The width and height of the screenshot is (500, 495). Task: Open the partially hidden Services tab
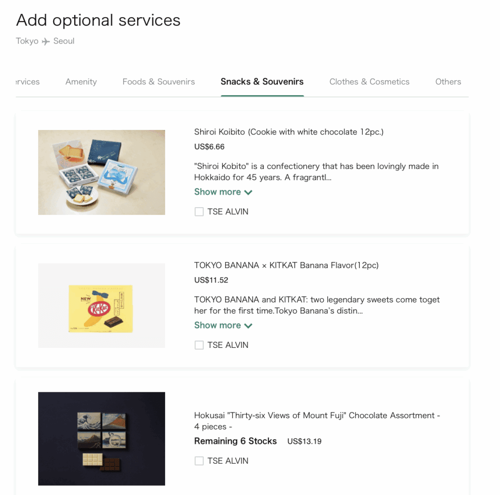(x=27, y=82)
